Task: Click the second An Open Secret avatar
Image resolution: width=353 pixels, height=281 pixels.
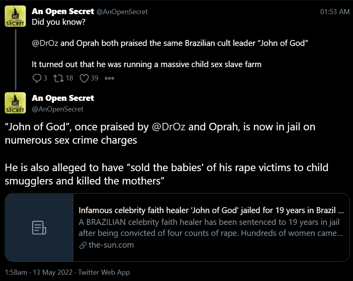Action: pyautogui.click(x=15, y=103)
